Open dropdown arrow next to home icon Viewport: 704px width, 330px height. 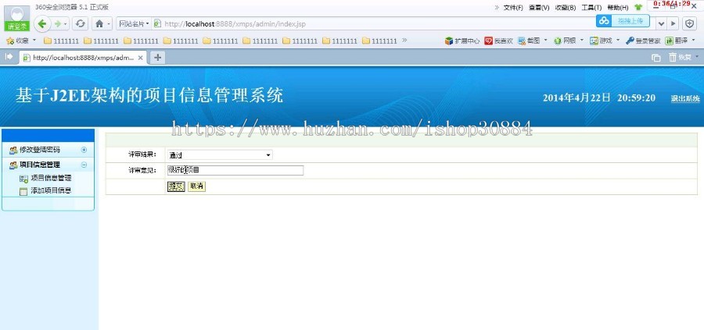pos(108,23)
